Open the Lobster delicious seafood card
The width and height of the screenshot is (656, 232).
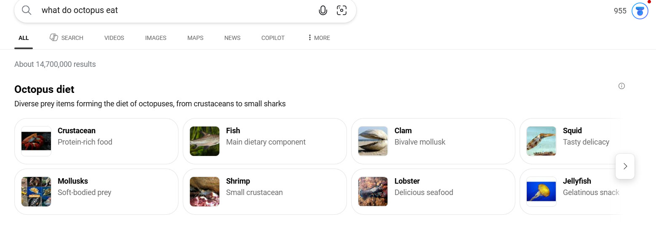433,192
